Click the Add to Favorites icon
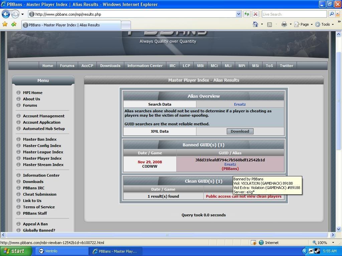This screenshot has height=256, width=342. tap(14, 24)
